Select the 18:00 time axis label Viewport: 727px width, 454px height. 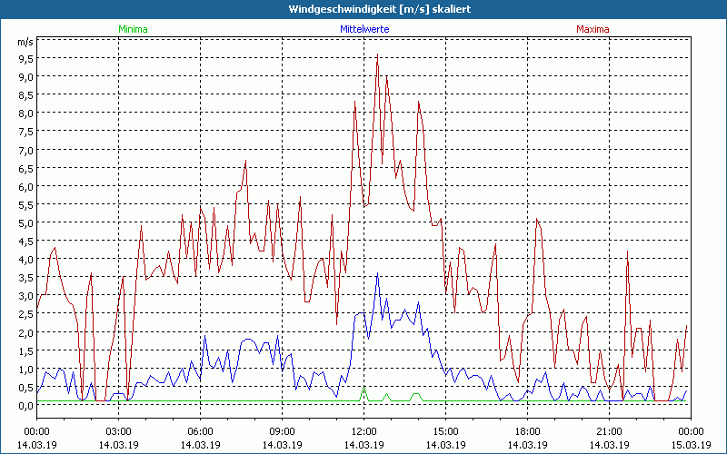527,431
